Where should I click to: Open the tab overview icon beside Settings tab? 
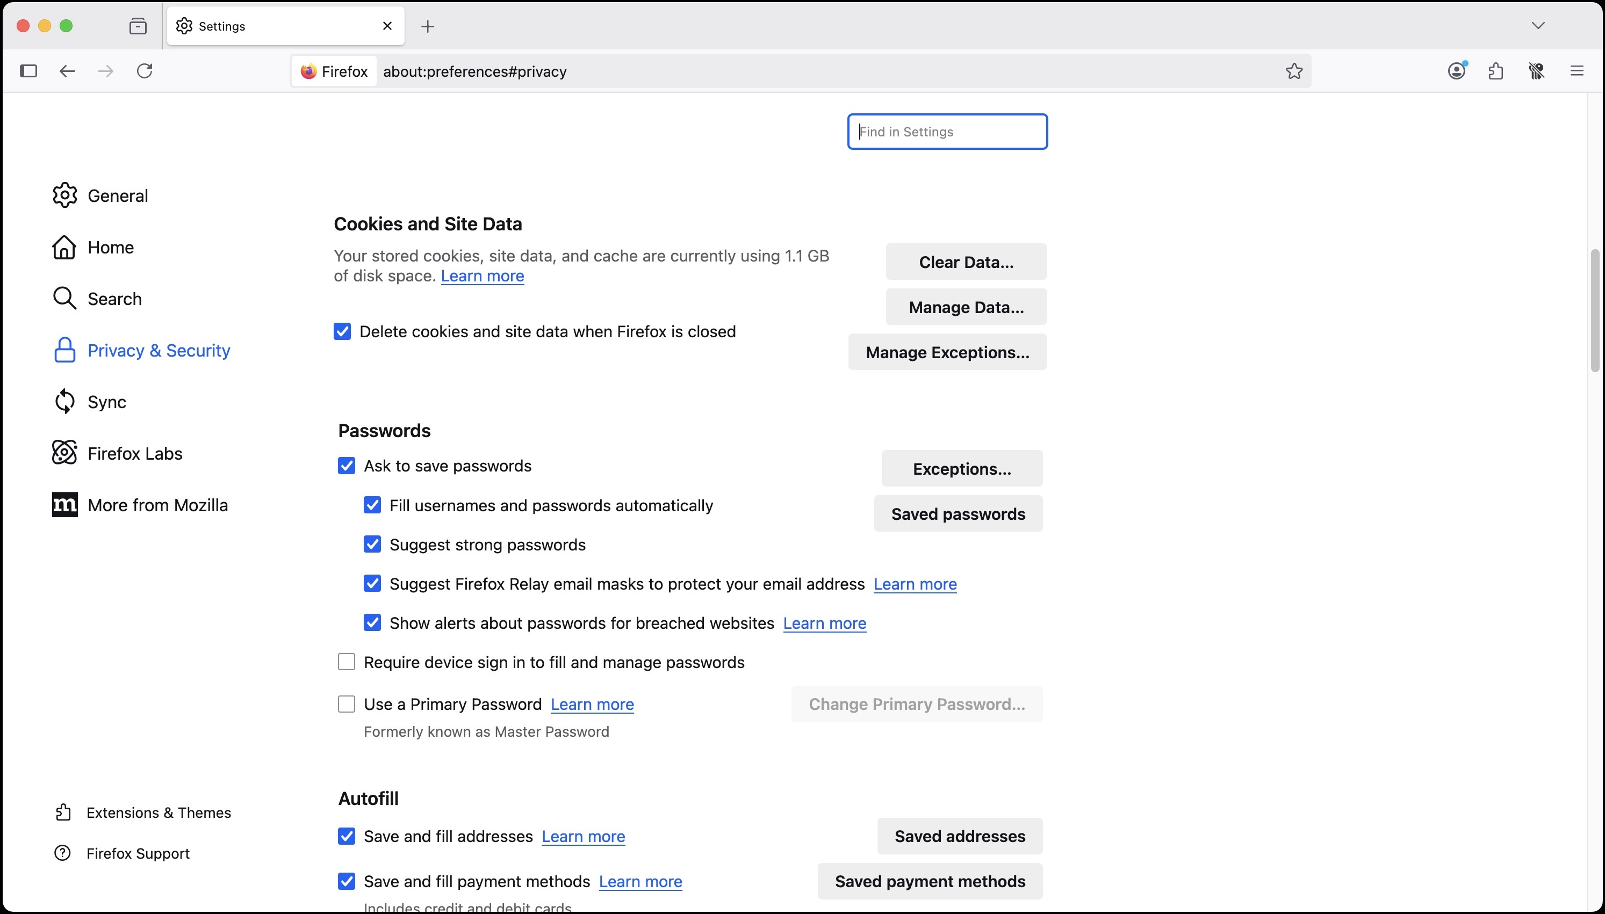pyautogui.click(x=138, y=26)
